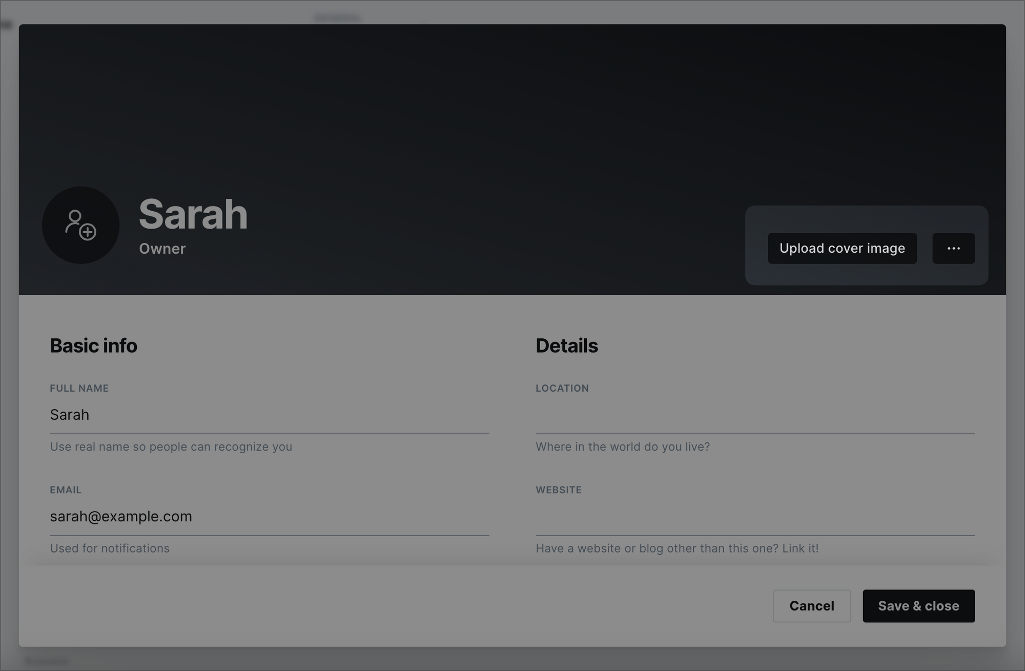The image size is (1025, 671).
Task: Focus the Full Name field containing Sarah
Action: [x=269, y=415]
